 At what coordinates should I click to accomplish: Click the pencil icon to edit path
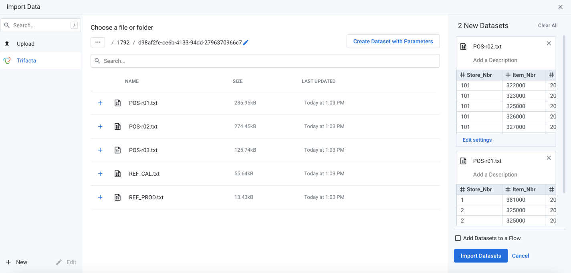(x=246, y=42)
